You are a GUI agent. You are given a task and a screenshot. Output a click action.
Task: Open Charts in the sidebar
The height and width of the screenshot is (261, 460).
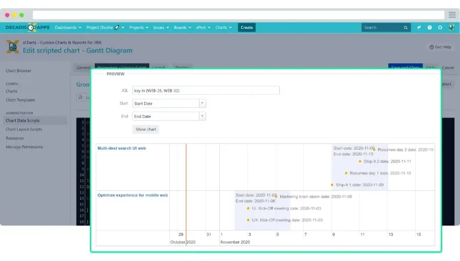tap(12, 91)
